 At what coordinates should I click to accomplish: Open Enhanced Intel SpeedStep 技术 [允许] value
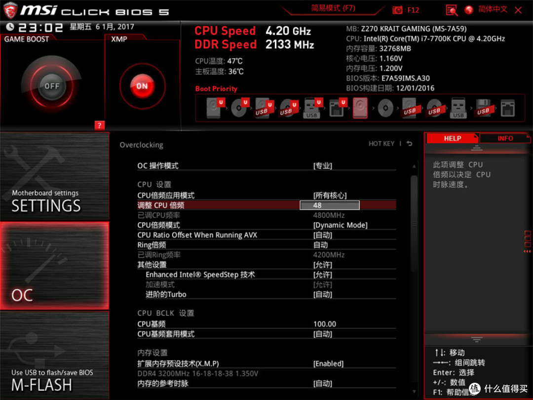coord(322,275)
